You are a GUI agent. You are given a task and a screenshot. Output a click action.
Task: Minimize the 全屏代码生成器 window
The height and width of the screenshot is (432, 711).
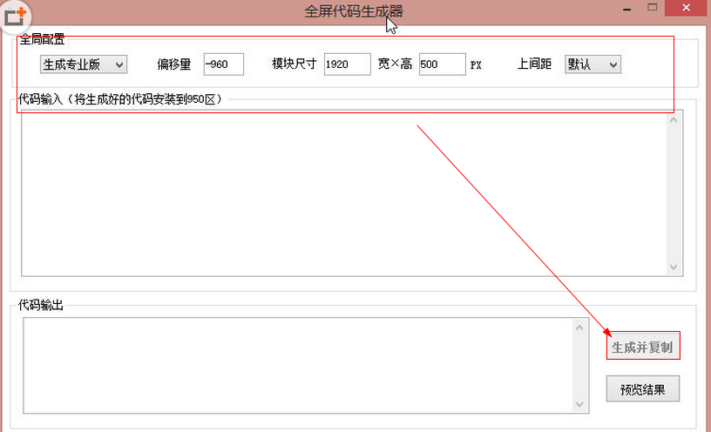click(x=626, y=8)
